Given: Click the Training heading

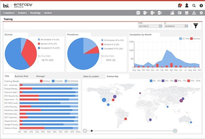Looking at the screenshot, I should tap(8, 19).
